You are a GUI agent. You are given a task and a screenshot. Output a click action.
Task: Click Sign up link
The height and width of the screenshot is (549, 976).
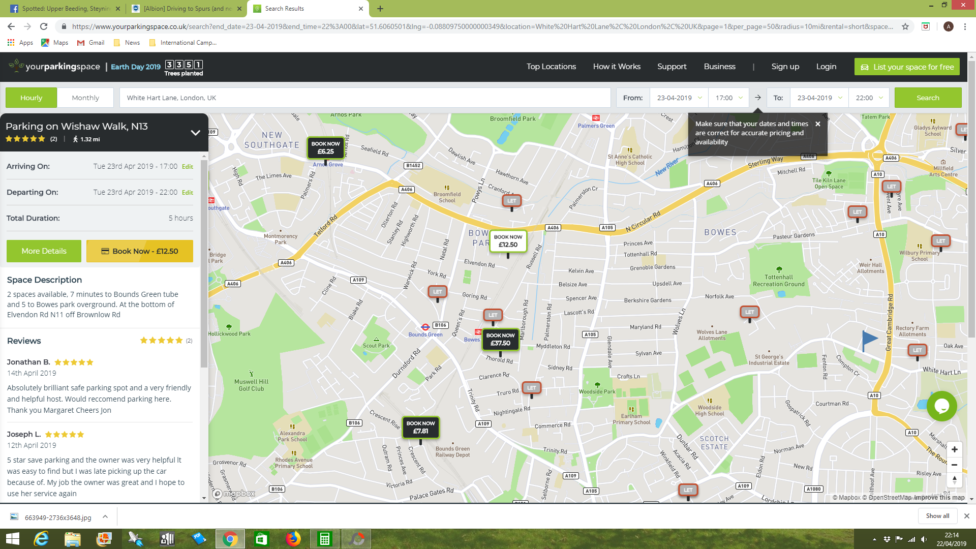click(785, 67)
